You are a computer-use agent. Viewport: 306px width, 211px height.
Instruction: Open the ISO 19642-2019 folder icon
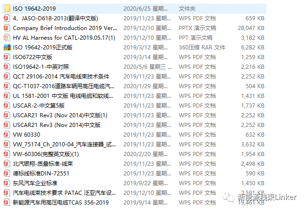(6, 8)
